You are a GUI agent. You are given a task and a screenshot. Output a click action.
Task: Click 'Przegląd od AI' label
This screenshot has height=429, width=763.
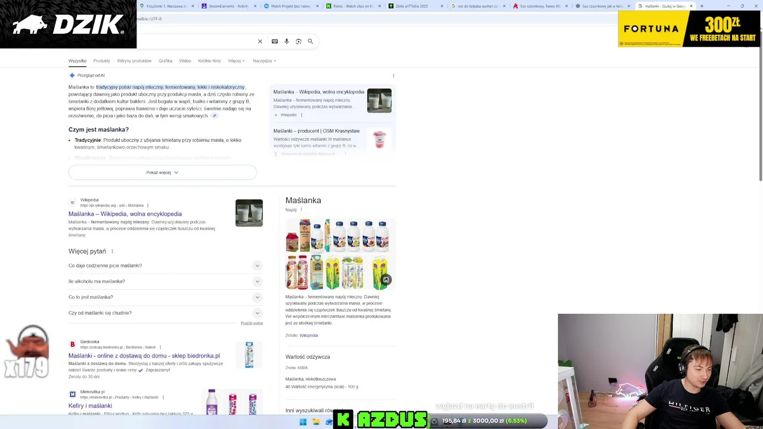[91, 76]
